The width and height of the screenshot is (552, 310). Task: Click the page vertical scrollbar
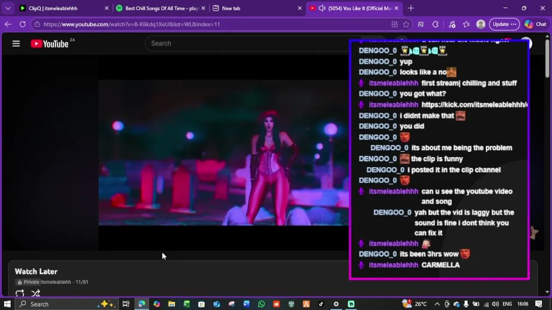[547, 58]
